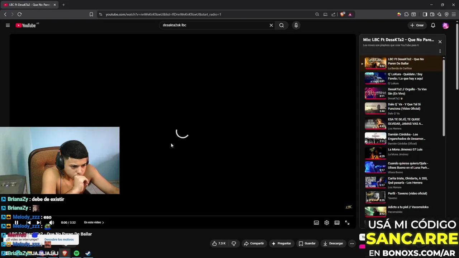The width and height of the screenshot is (459, 258).
Task: Open Spotify from the taskbar
Action: 76,253
